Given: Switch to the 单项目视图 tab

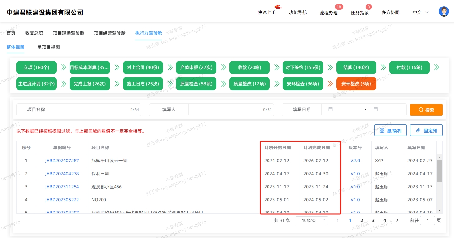Looking at the screenshot, I should click(48, 47).
